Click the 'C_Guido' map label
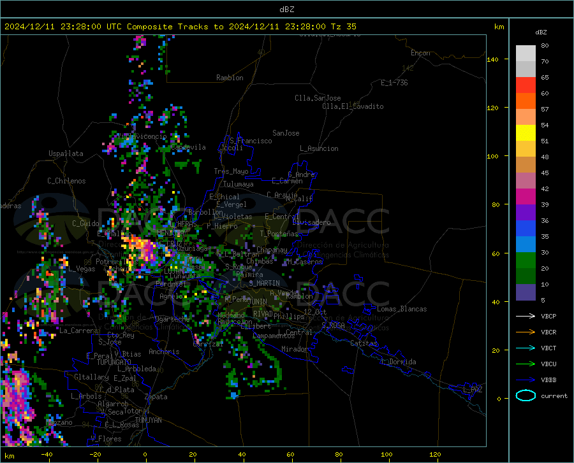The width and height of the screenshot is (574, 463). (x=85, y=224)
